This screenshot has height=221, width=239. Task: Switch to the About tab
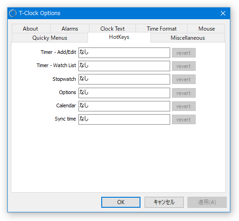[31, 29]
